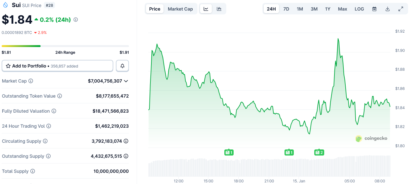The image size is (409, 184).
Task: Switch to the line chart view
Action: pos(206,9)
